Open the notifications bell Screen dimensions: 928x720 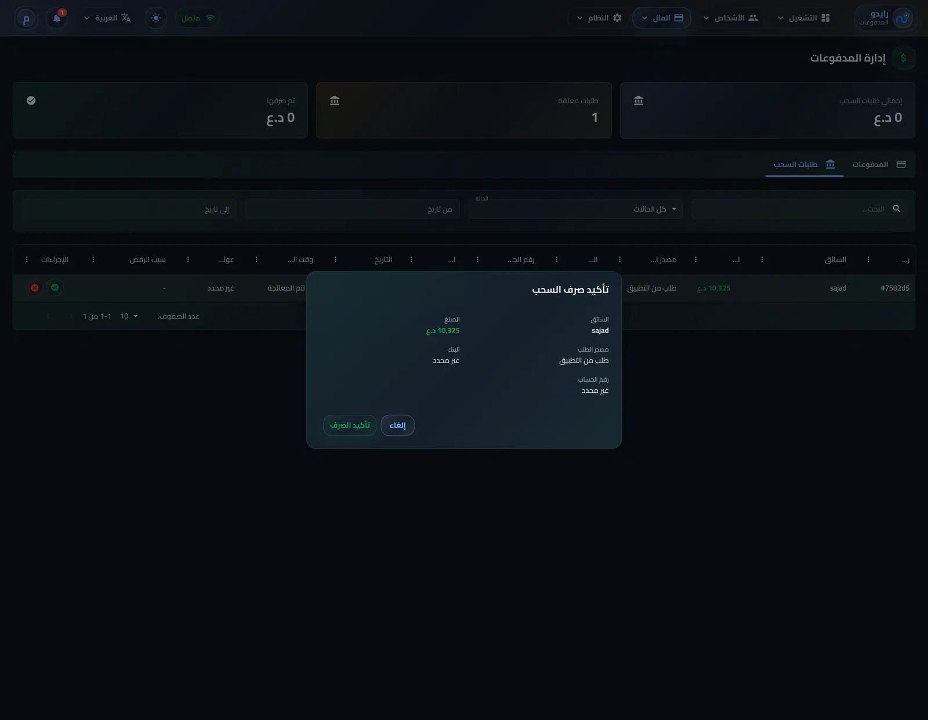click(57, 18)
